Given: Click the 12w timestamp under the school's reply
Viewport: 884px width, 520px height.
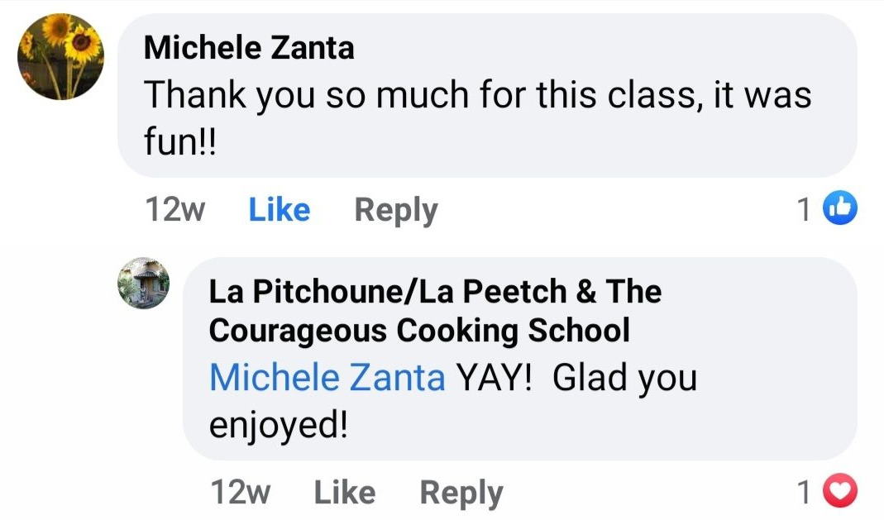Looking at the screenshot, I should 241,493.
